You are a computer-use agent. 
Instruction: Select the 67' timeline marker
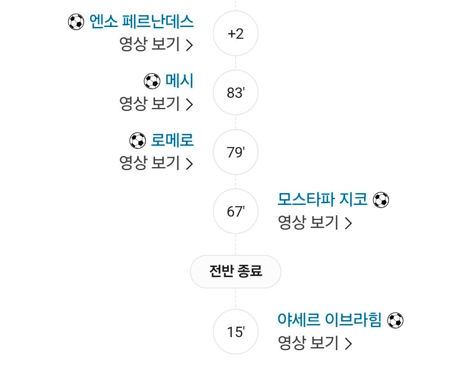236,211
